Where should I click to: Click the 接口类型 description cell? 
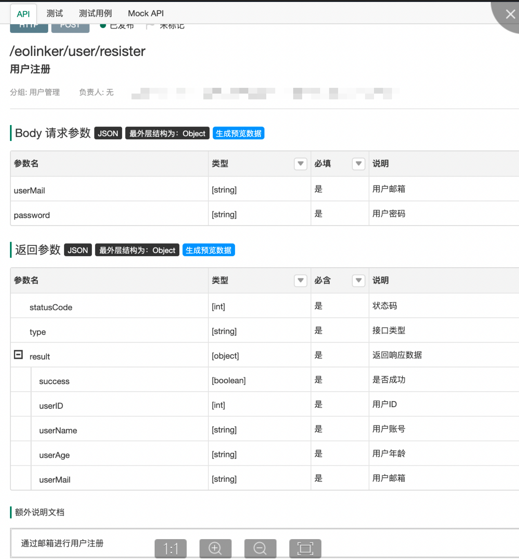444,330
